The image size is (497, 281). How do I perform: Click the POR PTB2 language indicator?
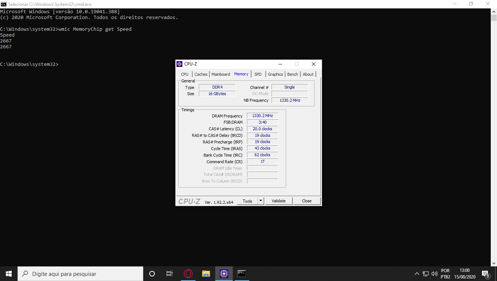[445, 274]
